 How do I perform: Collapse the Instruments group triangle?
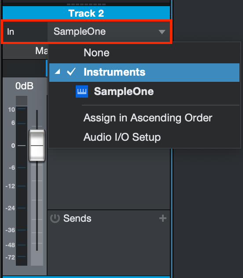click(58, 72)
